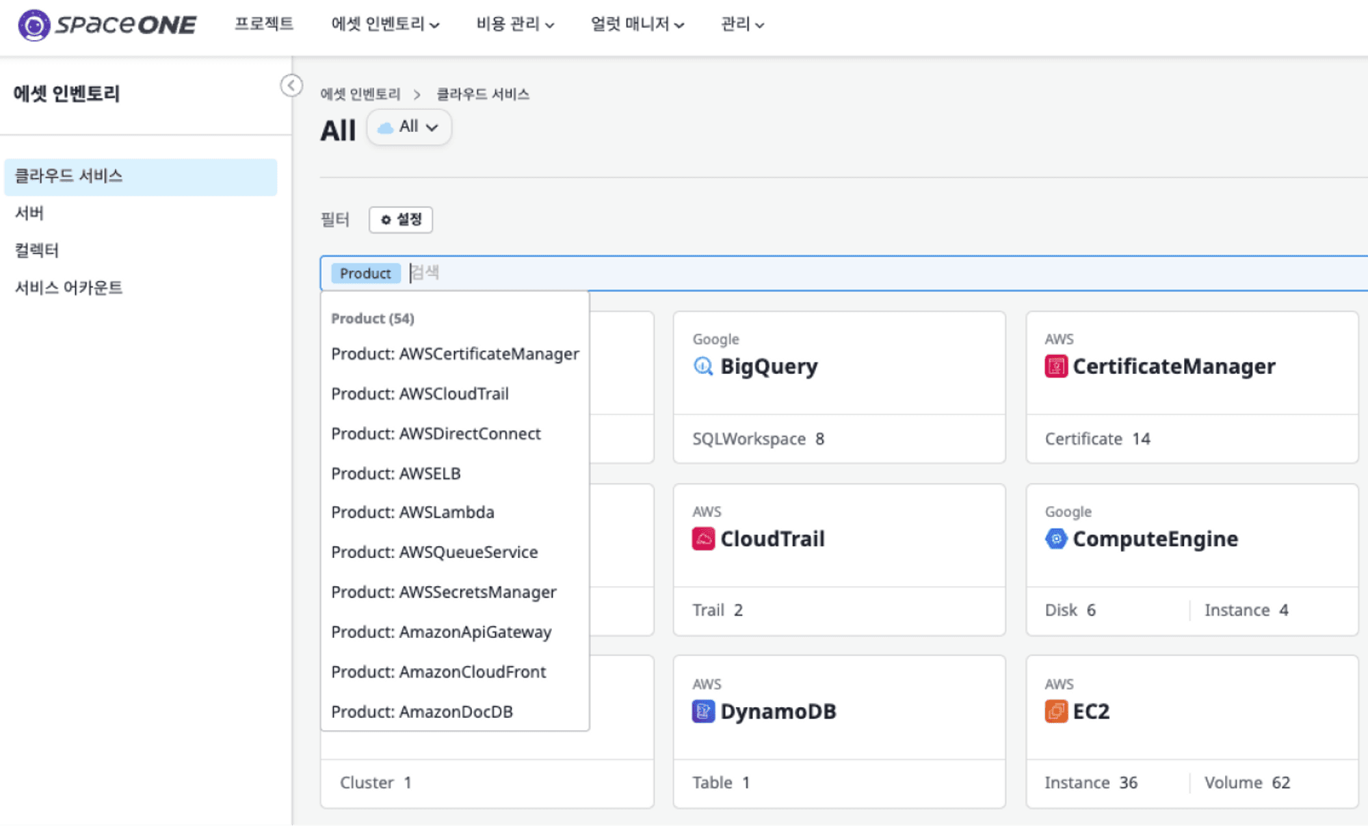The image size is (1368, 826).
Task: Choose Product: AWSDirectConnect suggestion
Action: click(x=455, y=434)
